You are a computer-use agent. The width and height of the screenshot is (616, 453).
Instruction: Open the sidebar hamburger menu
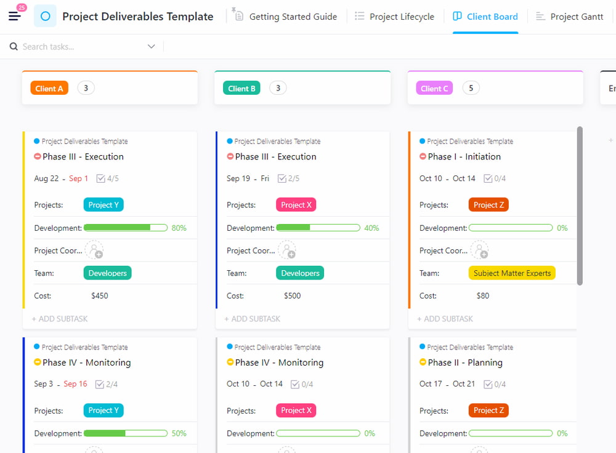[x=13, y=15]
